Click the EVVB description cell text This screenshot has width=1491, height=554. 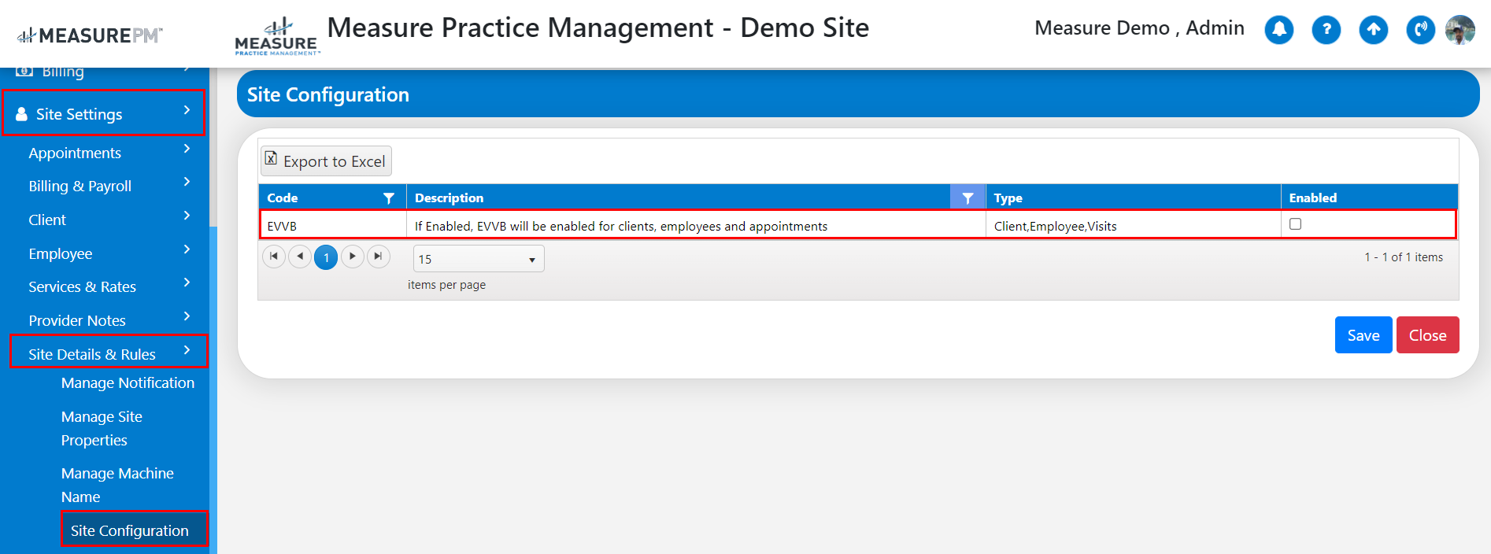pyautogui.click(x=621, y=227)
